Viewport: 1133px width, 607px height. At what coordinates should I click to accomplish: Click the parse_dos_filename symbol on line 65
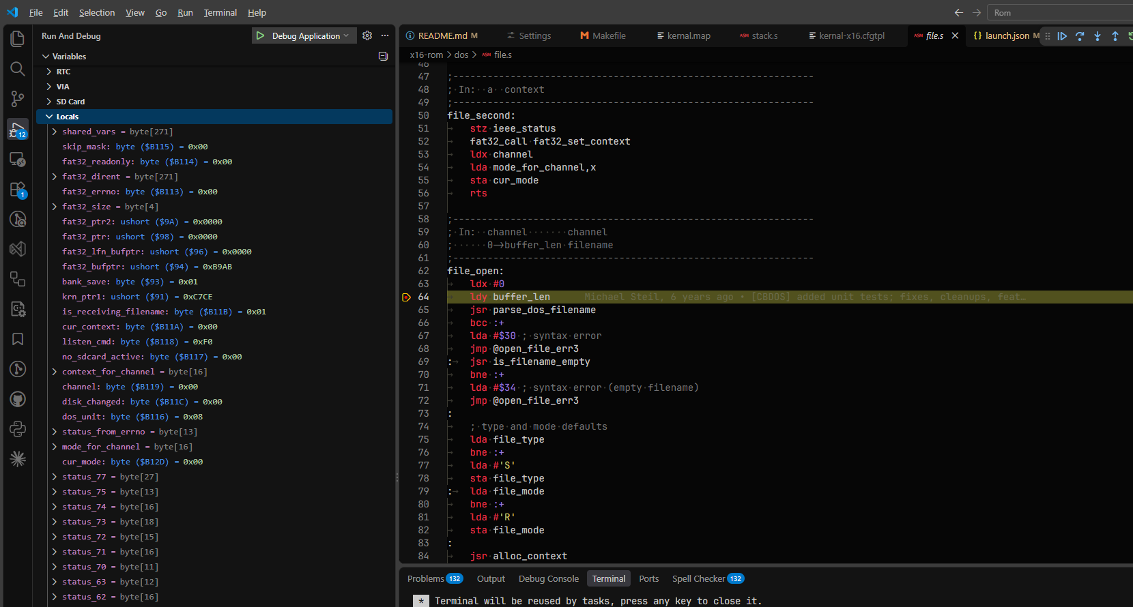coord(544,310)
